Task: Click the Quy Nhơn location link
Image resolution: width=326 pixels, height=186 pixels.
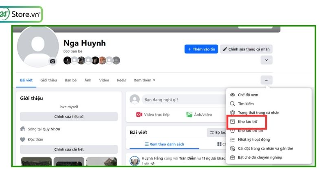Action: click(51, 129)
